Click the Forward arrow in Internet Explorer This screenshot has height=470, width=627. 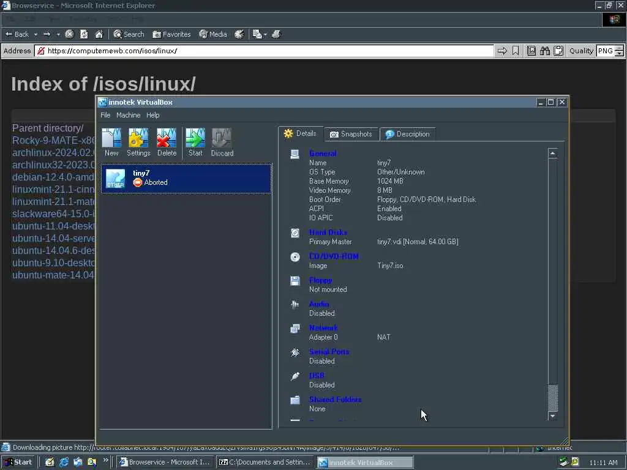point(47,34)
